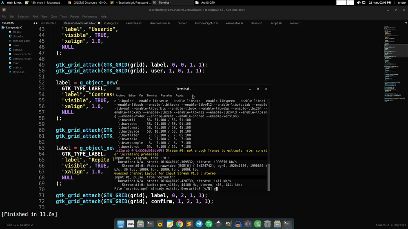
Task: Open the Arch Linux applications menu
Action: click(11, 2)
